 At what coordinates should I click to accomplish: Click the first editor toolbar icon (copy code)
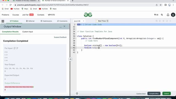(156, 21)
